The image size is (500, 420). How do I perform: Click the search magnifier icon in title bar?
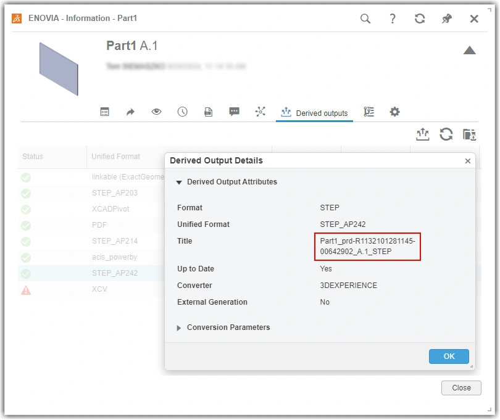(x=365, y=19)
